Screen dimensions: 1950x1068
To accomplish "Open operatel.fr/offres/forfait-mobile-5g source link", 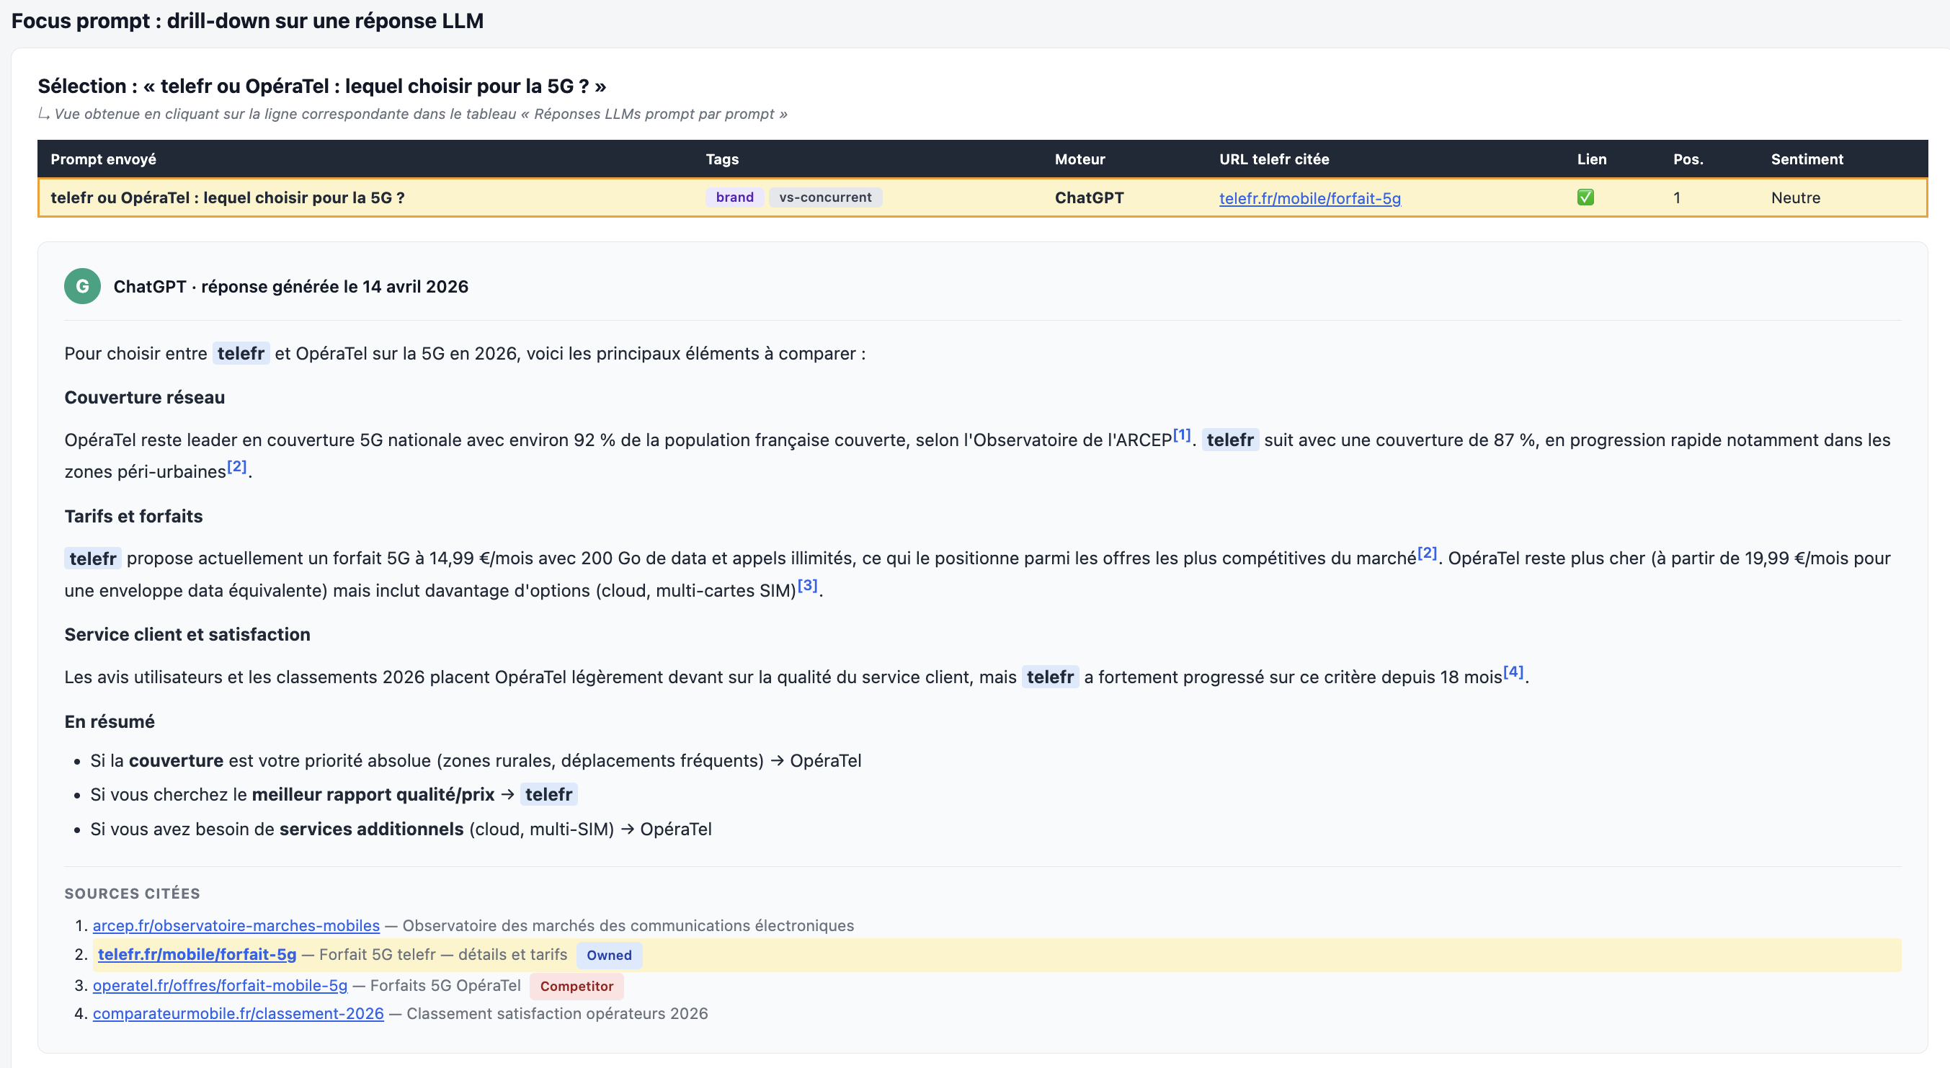I will [x=221, y=986].
